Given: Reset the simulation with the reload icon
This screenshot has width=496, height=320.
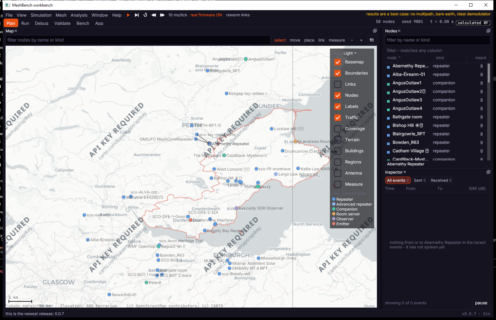Looking at the screenshot, I should coord(145,15).
